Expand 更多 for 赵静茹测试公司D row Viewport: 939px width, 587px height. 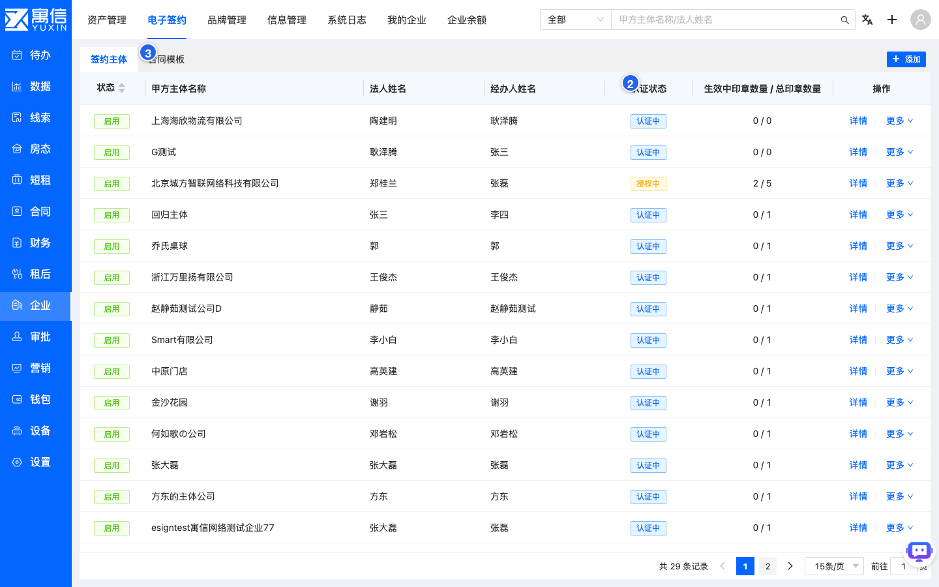tap(899, 309)
